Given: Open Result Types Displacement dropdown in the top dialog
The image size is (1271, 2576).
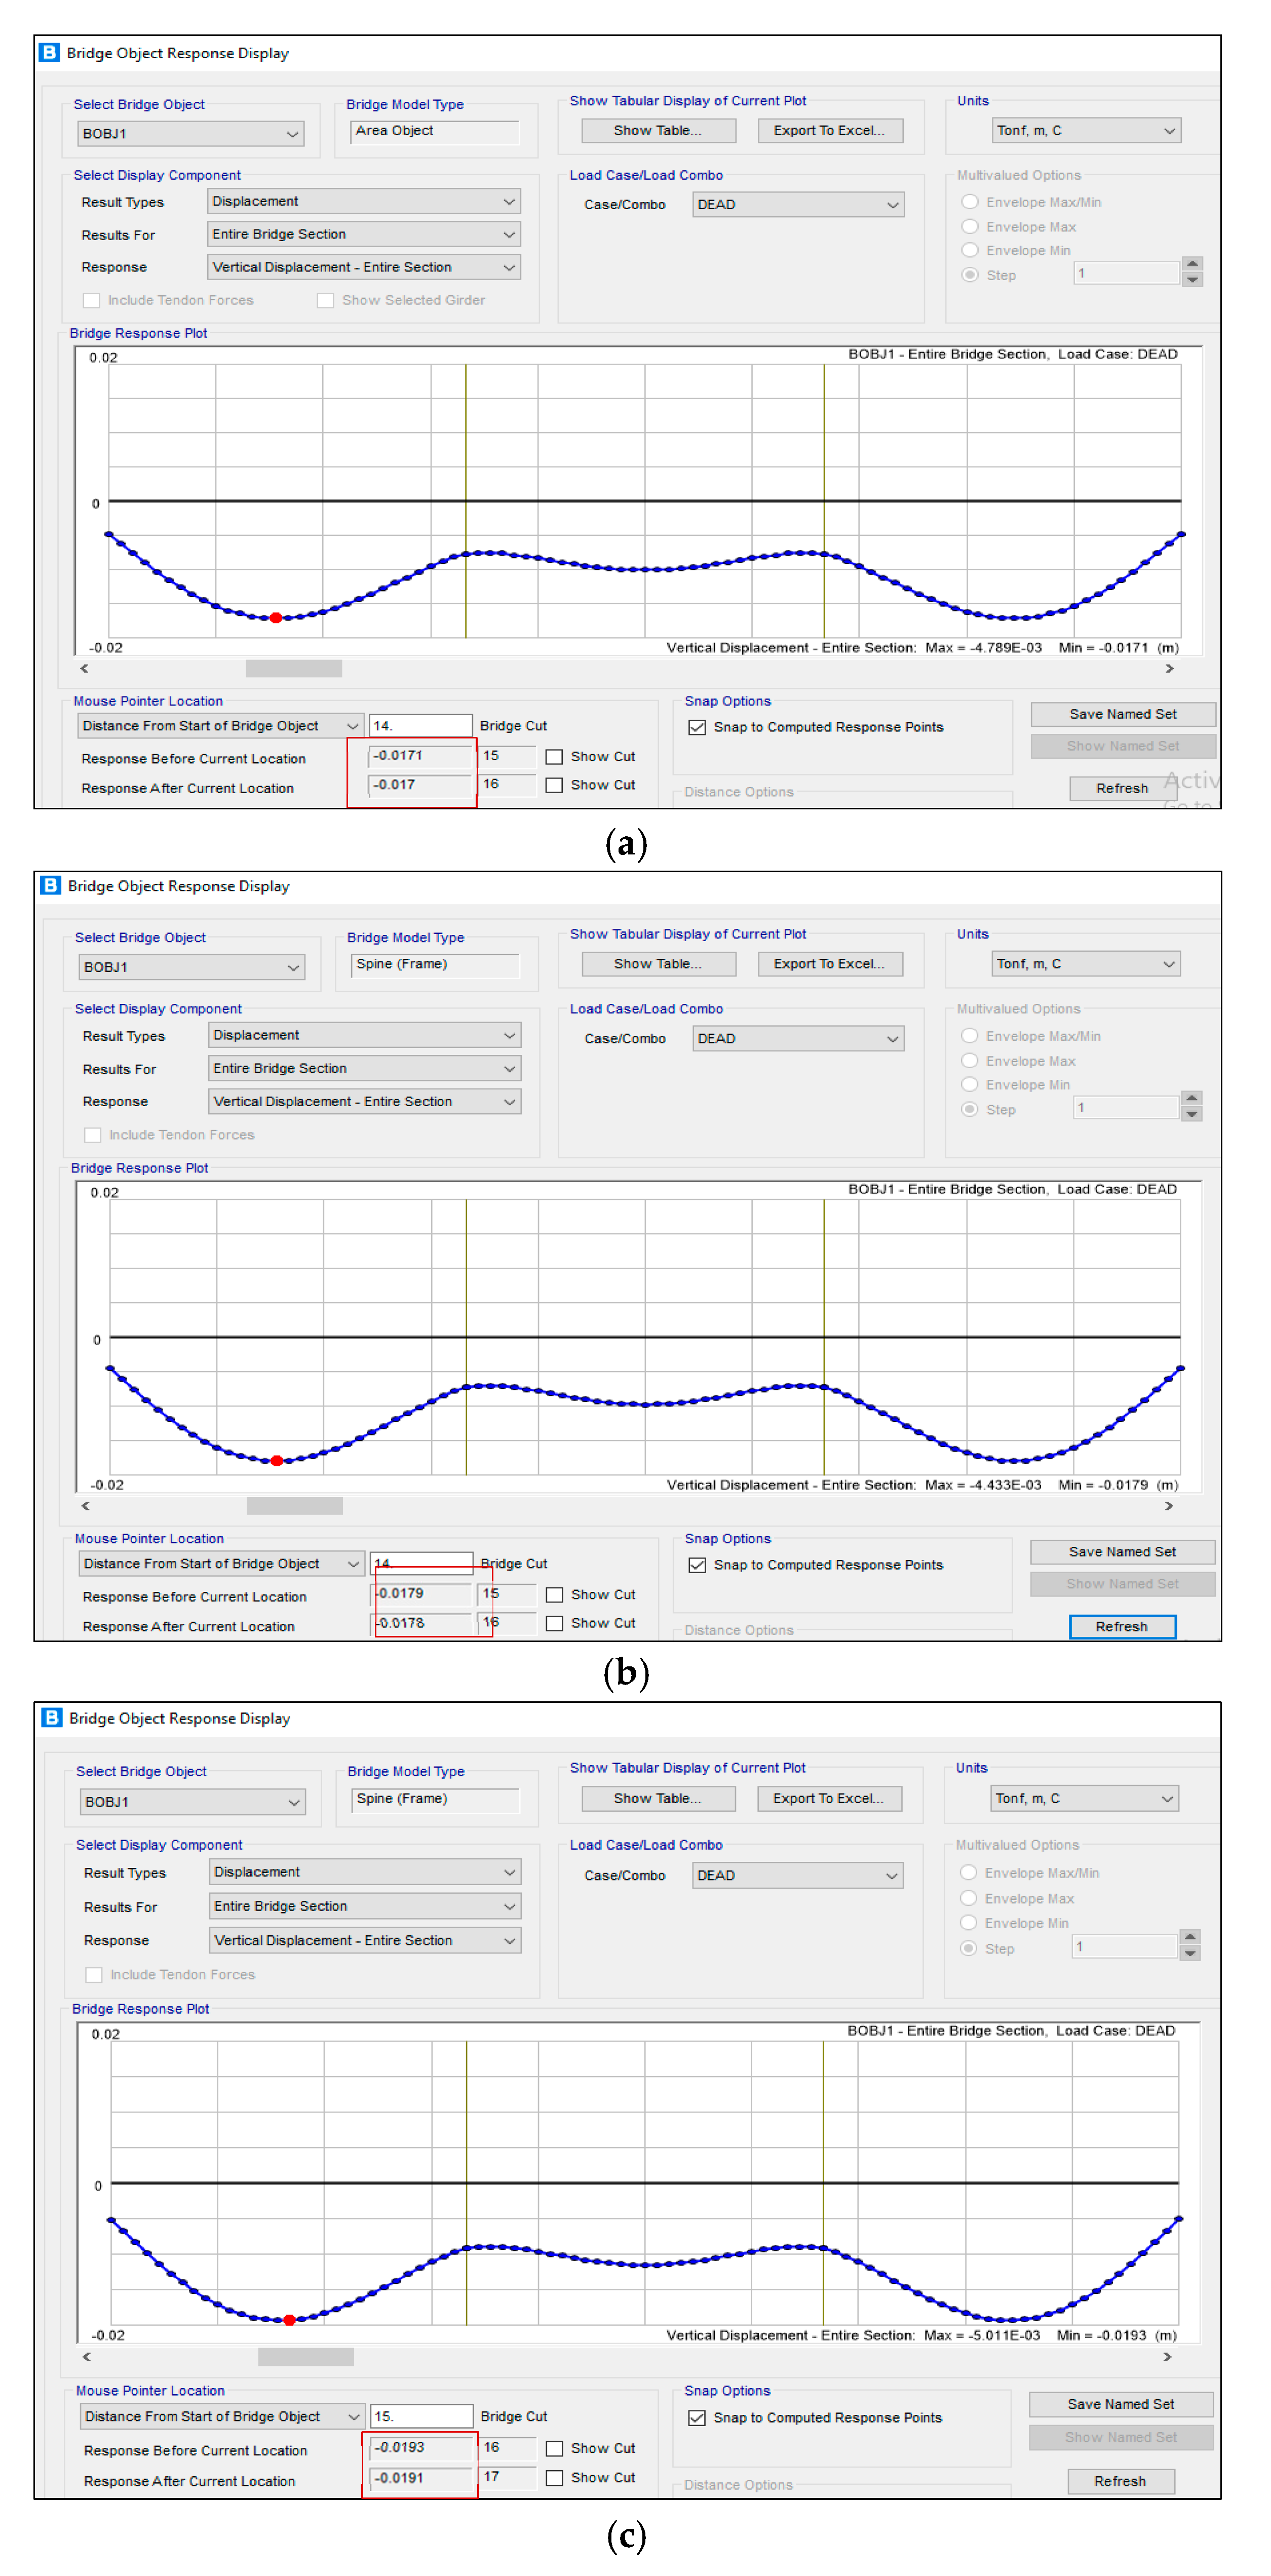Looking at the screenshot, I should click(x=364, y=201).
